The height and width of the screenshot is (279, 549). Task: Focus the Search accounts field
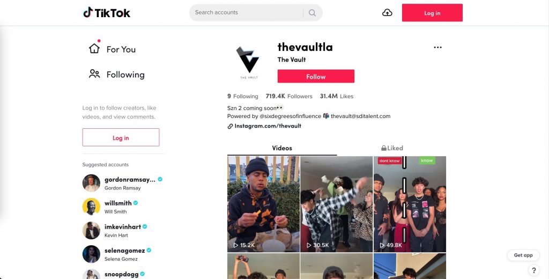click(x=247, y=13)
